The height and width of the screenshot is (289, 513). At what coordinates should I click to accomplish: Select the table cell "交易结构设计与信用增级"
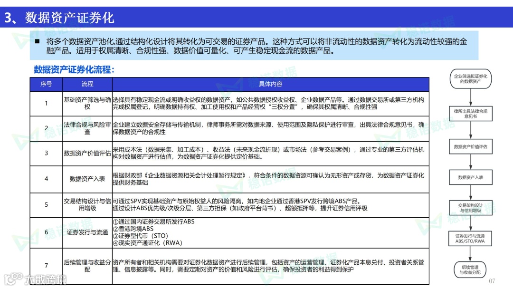pyautogui.click(x=87, y=204)
